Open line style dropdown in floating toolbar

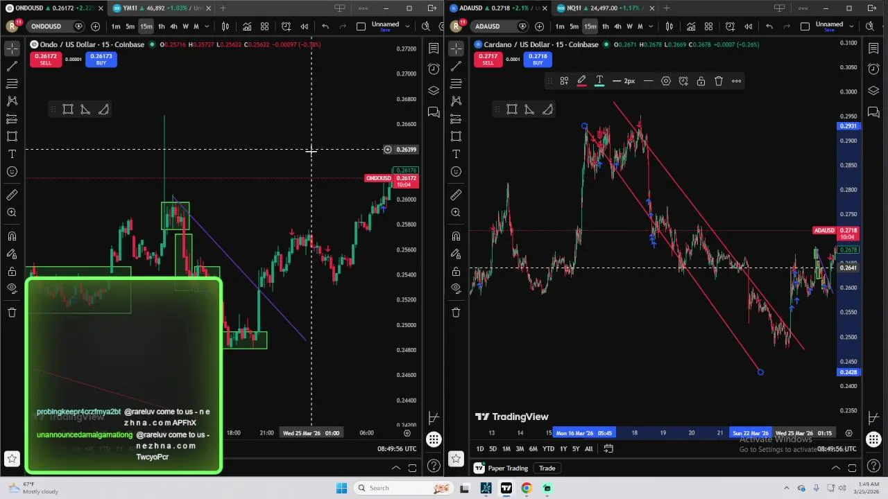click(648, 81)
